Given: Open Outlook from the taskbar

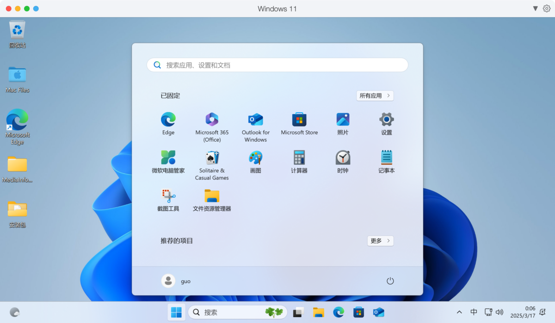Looking at the screenshot, I should pos(379,312).
